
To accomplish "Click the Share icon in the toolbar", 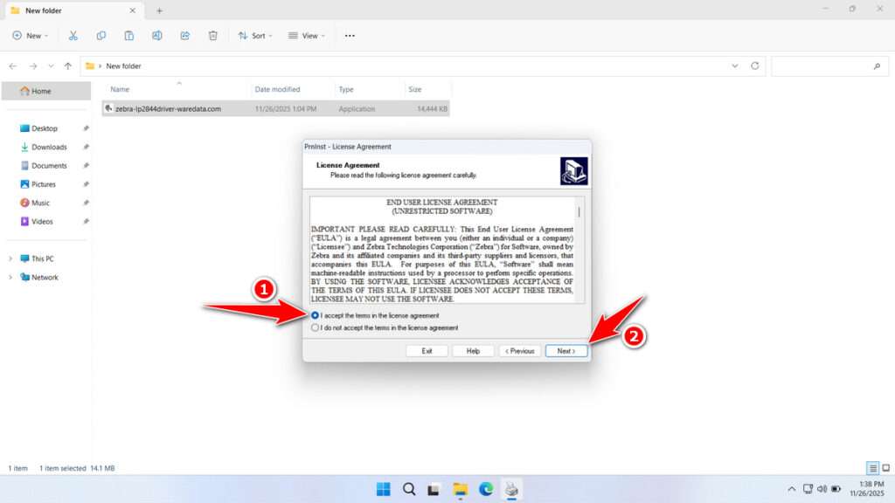I will tap(184, 35).
